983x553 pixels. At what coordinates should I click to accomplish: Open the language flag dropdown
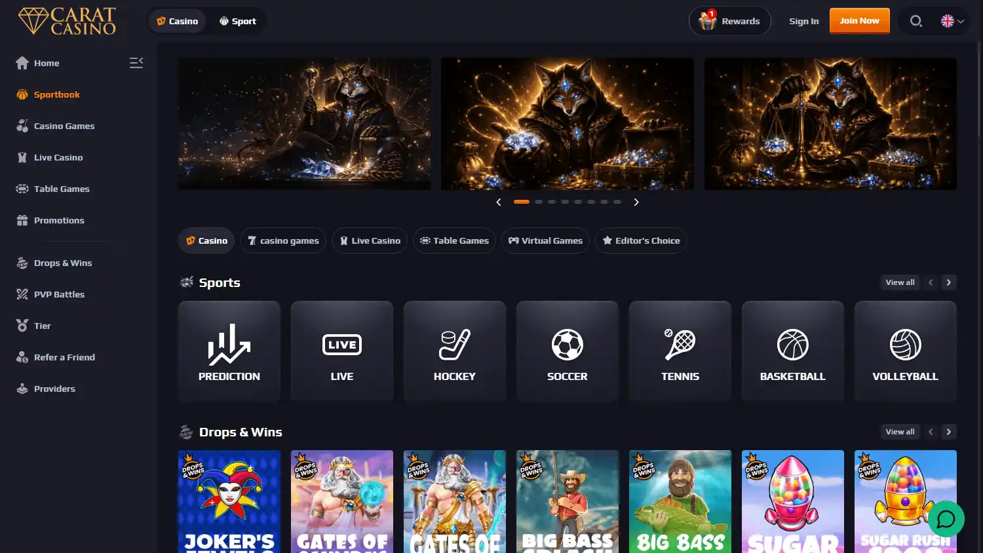953,21
